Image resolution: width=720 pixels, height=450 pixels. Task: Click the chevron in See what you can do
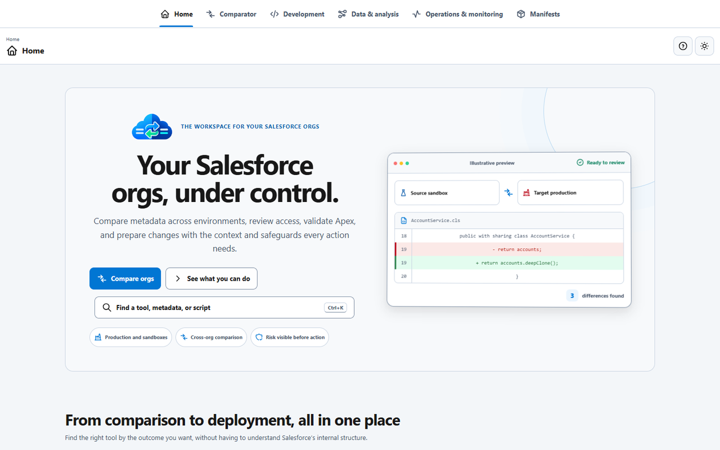tap(178, 278)
